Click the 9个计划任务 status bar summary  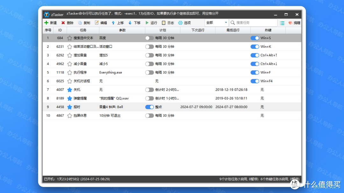click(239, 179)
